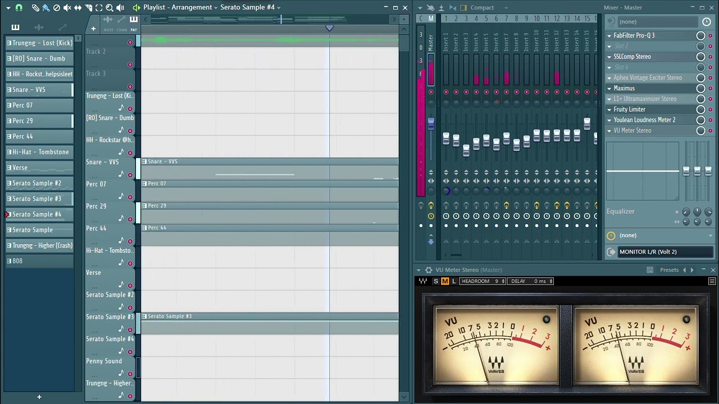Toggle the VU Meter Stereo slot on/off
Screen dimensions: 719x404
[710, 131]
